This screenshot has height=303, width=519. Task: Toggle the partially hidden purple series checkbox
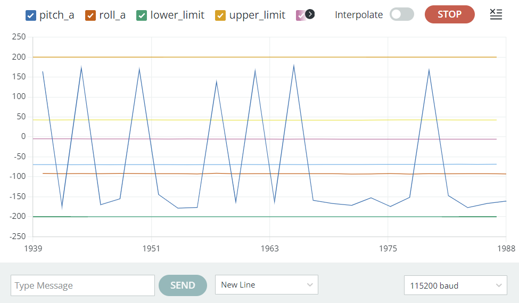(300, 15)
